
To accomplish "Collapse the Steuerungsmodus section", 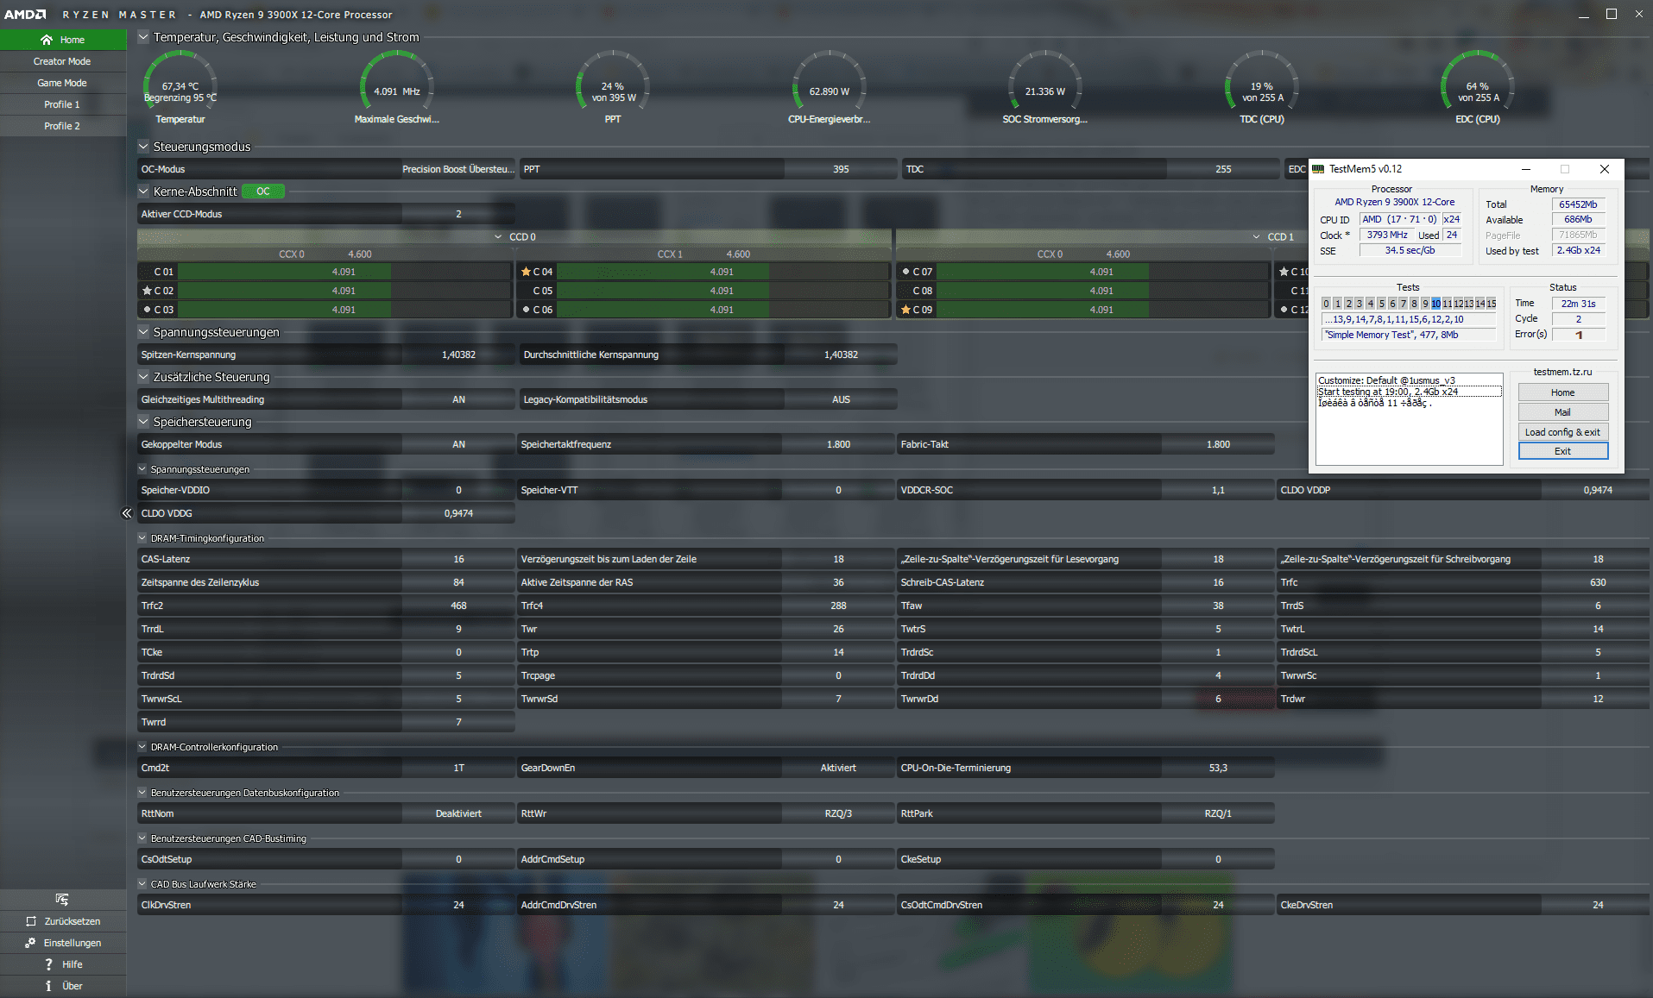I will point(143,147).
